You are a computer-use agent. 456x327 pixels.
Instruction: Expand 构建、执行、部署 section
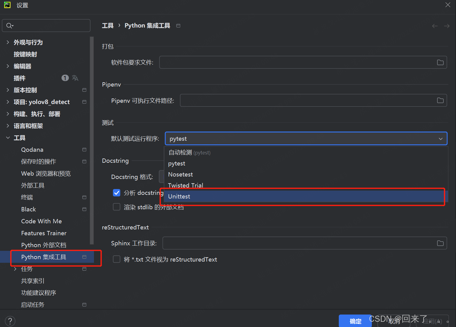(x=8, y=114)
